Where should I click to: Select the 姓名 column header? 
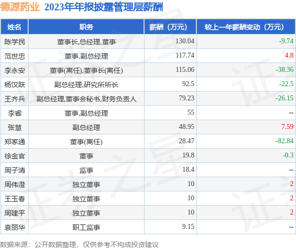coord(14,27)
